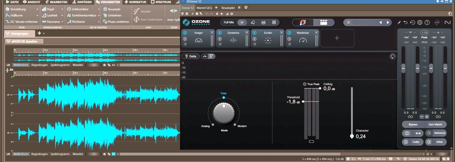Click the Gain Match button
Viewport: 455px width, 162px height.
(x=435, y=124)
